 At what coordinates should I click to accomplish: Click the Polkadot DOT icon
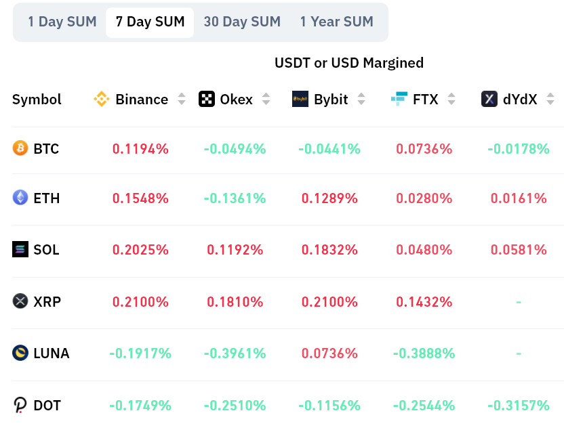pyautogui.click(x=21, y=405)
